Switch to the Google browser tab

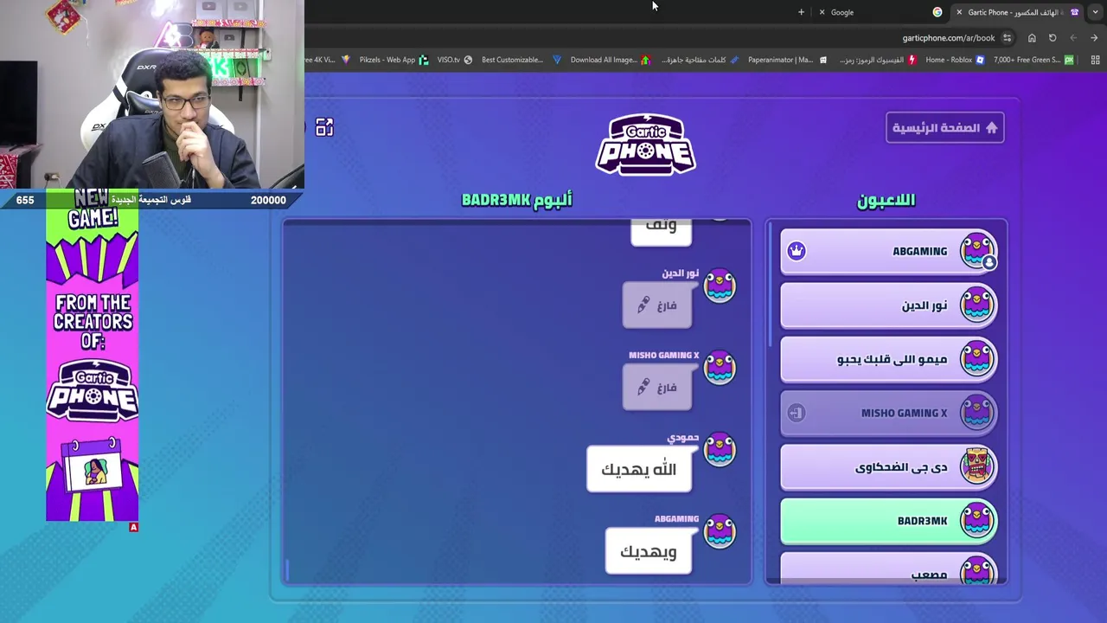[x=882, y=12]
